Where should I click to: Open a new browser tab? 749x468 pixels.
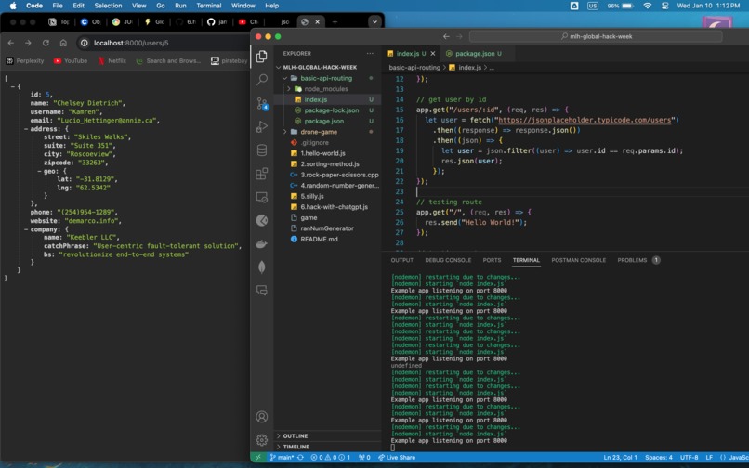(335, 22)
